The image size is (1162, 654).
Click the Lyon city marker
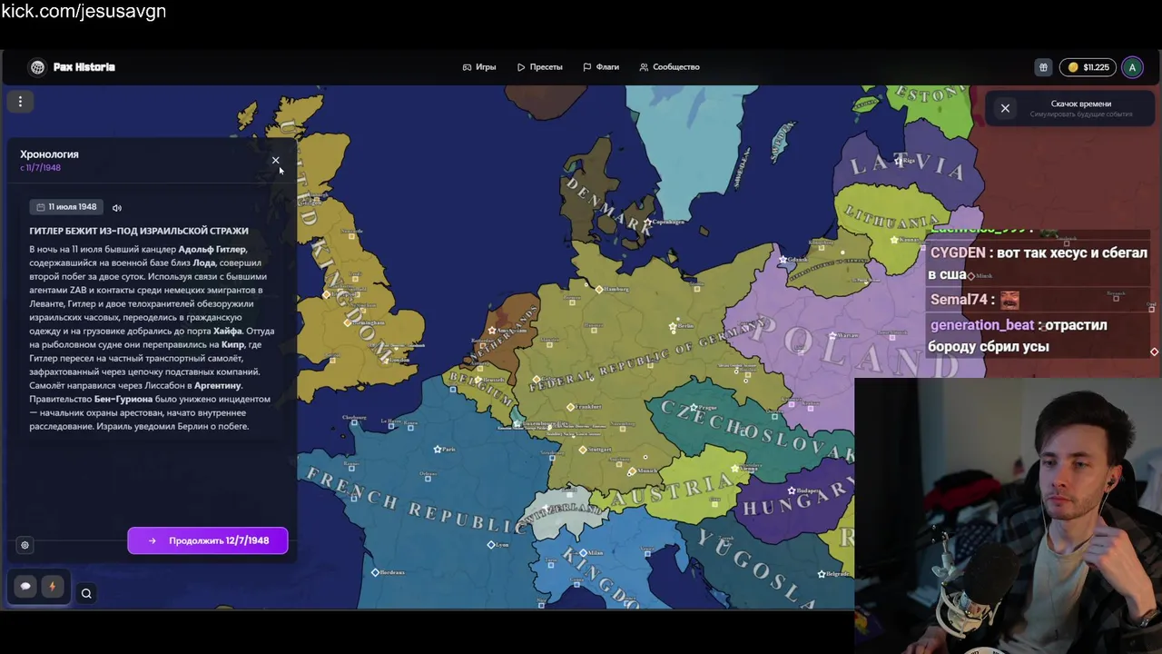click(491, 545)
